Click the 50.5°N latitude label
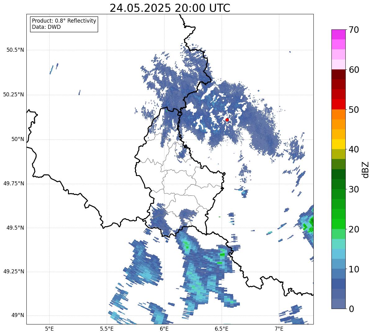Image resolution: width=373 pixels, height=335 pixels. 15,50
